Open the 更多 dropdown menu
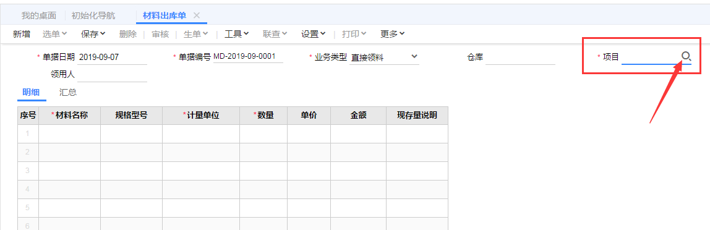The height and width of the screenshot is (230, 710). [x=392, y=34]
